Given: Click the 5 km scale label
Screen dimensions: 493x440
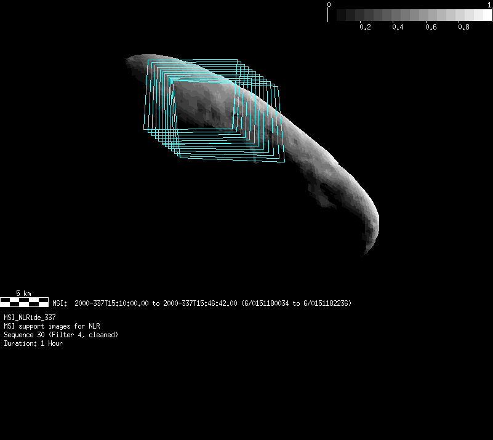Looking at the screenshot, I should pos(24,294).
